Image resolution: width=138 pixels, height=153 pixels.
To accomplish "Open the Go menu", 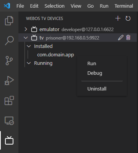I will pos(90,6).
